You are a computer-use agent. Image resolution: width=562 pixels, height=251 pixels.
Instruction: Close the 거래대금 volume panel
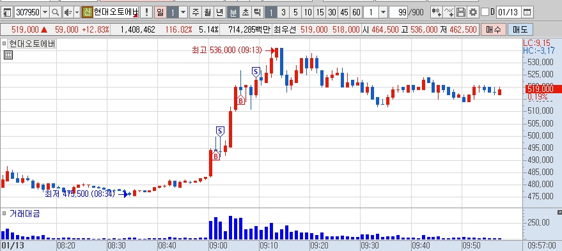[559, 213]
